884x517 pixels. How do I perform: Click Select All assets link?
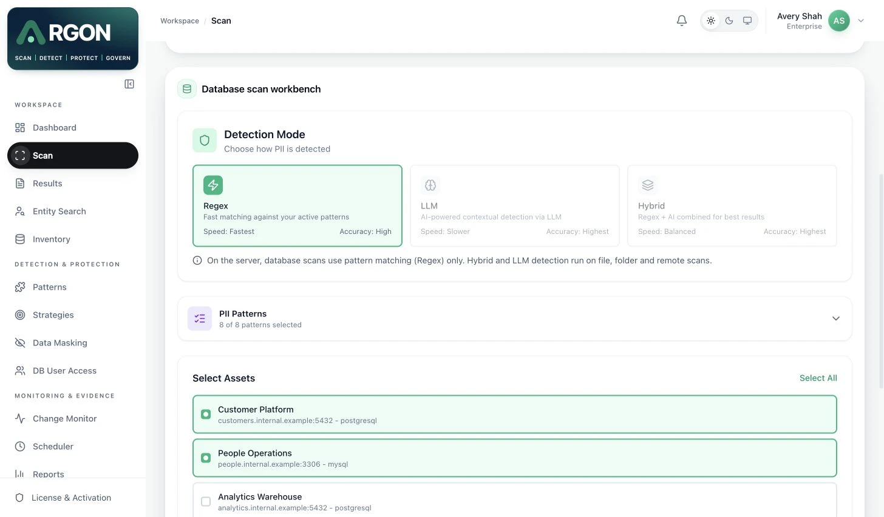[x=818, y=378]
